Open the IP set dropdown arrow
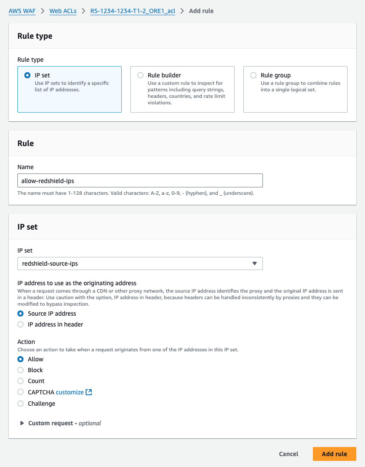 point(255,264)
